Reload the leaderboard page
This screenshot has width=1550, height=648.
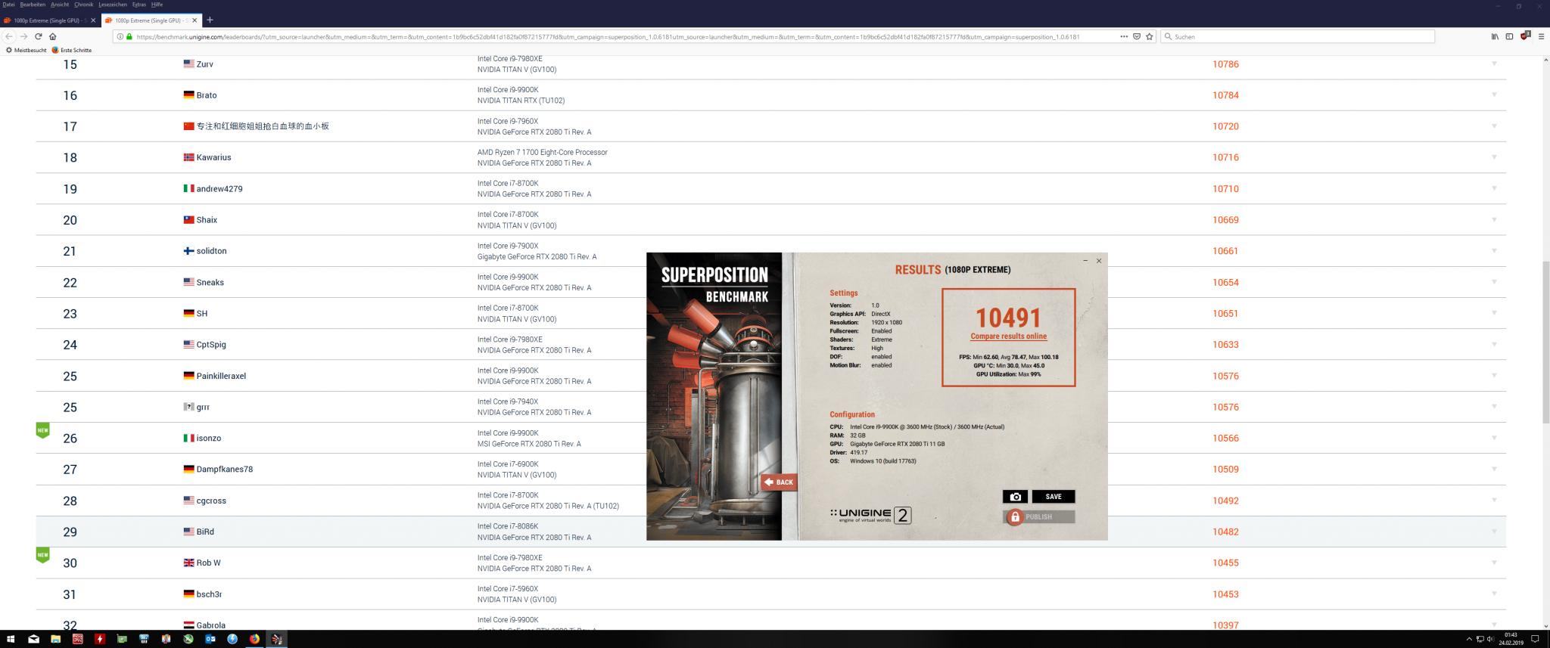pyautogui.click(x=38, y=36)
